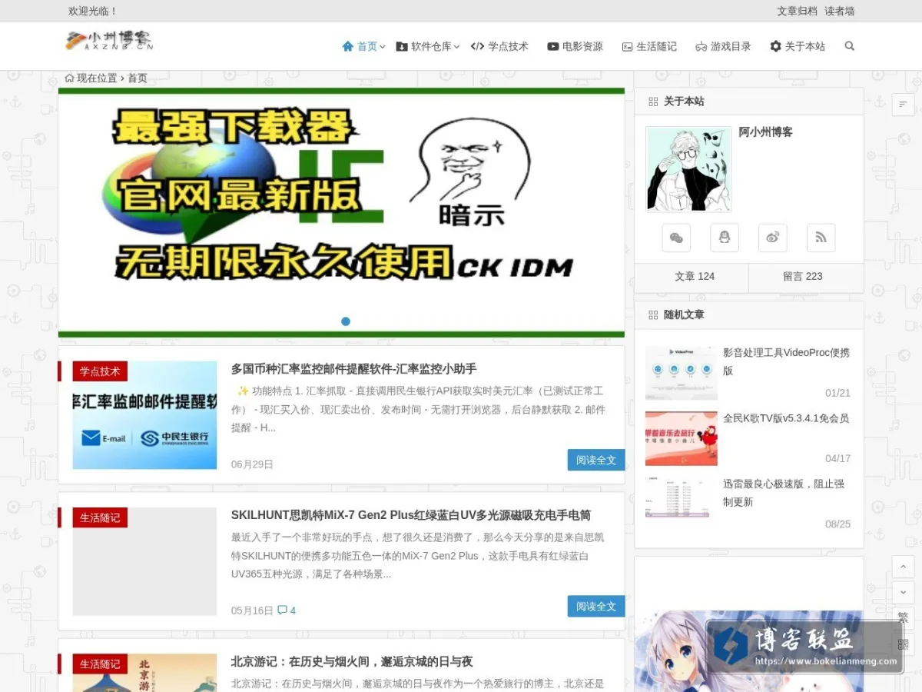Open random article 影音处理工具VideoProc便携版
The width and height of the screenshot is (922, 692).
pos(786,361)
